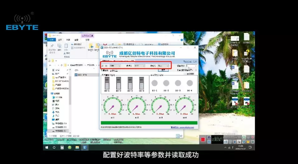Go up one folder with the up arrow
Viewport: 298px width, 164px height.
(x=61, y=65)
